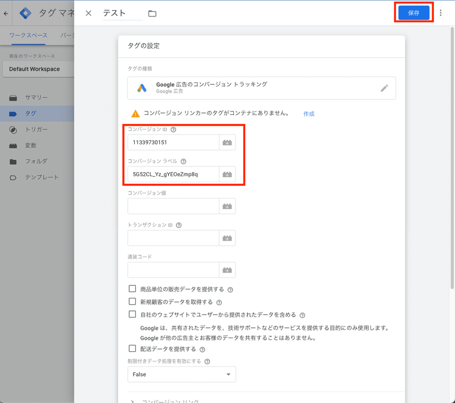Click the Google Ads logo icon
The height and width of the screenshot is (403, 455).
(142, 88)
